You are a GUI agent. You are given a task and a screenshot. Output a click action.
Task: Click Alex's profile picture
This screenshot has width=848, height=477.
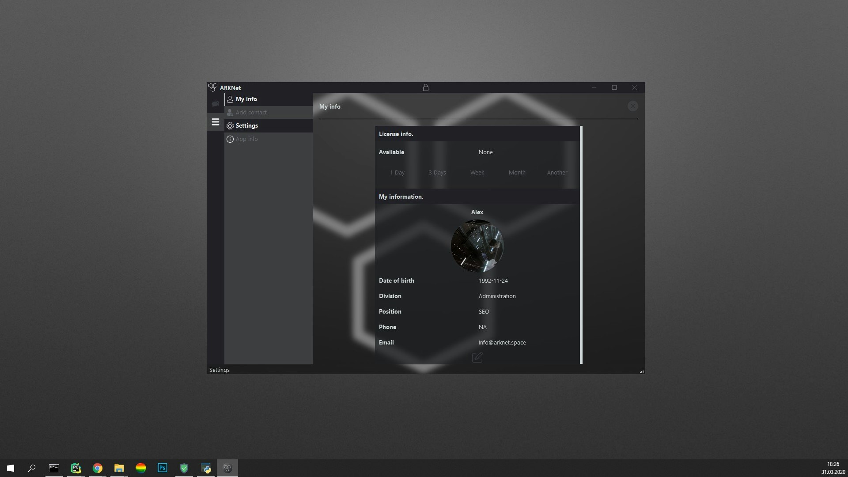click(x=477, y=246)
